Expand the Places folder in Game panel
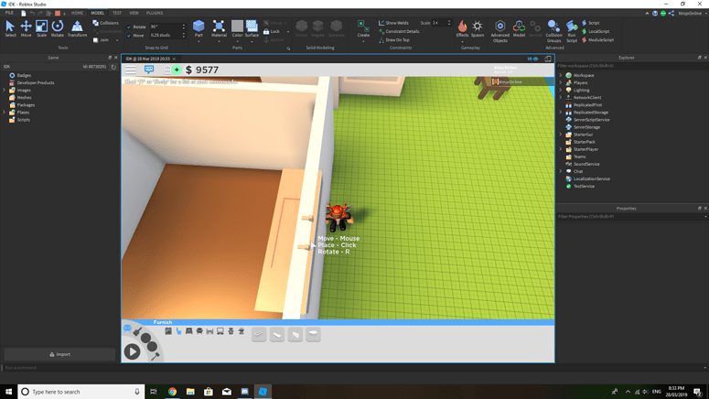This screenshot has width=709, height=399. tap(5, 113)
